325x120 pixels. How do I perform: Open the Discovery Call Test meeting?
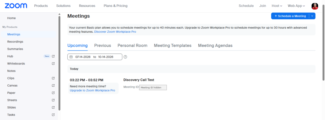click(x=139, y=80)
